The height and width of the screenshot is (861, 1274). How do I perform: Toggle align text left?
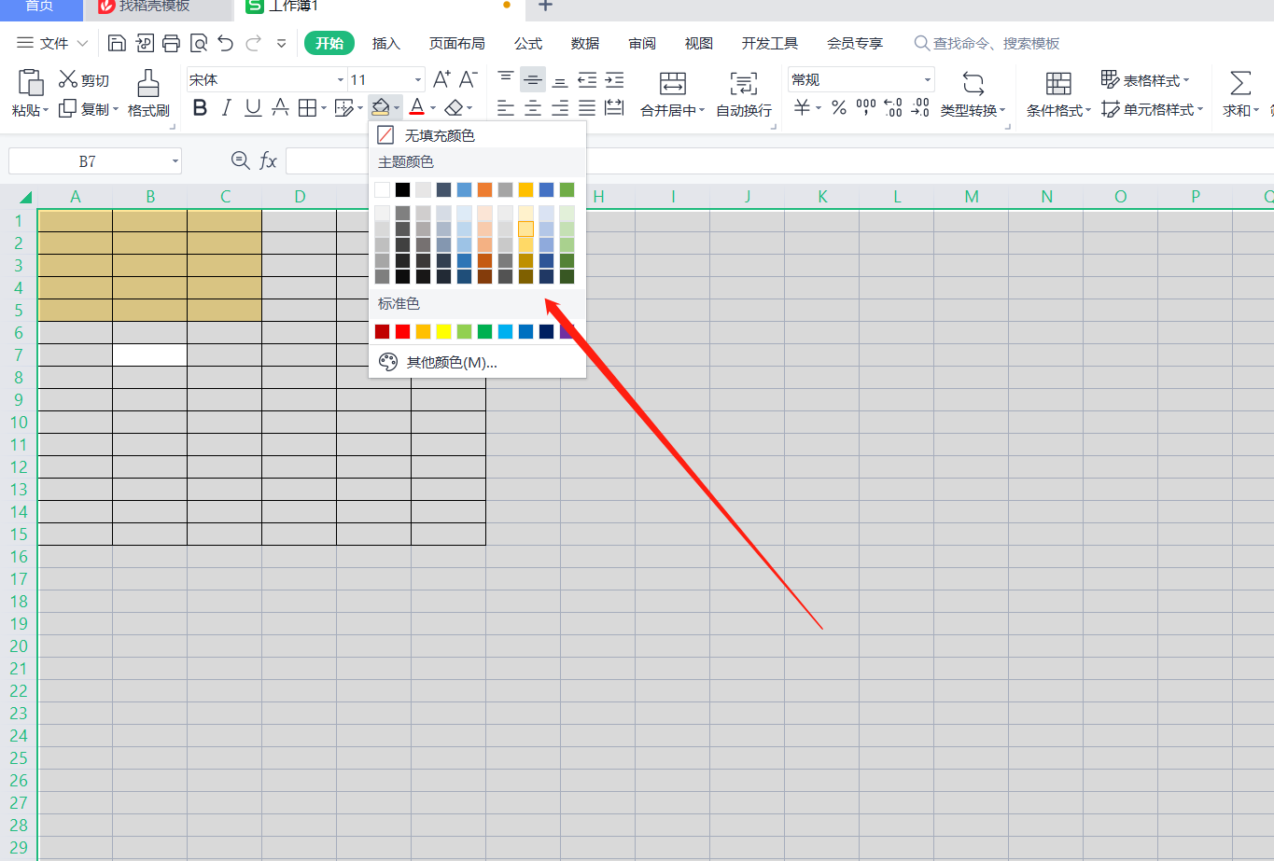(x=506, y=108)
